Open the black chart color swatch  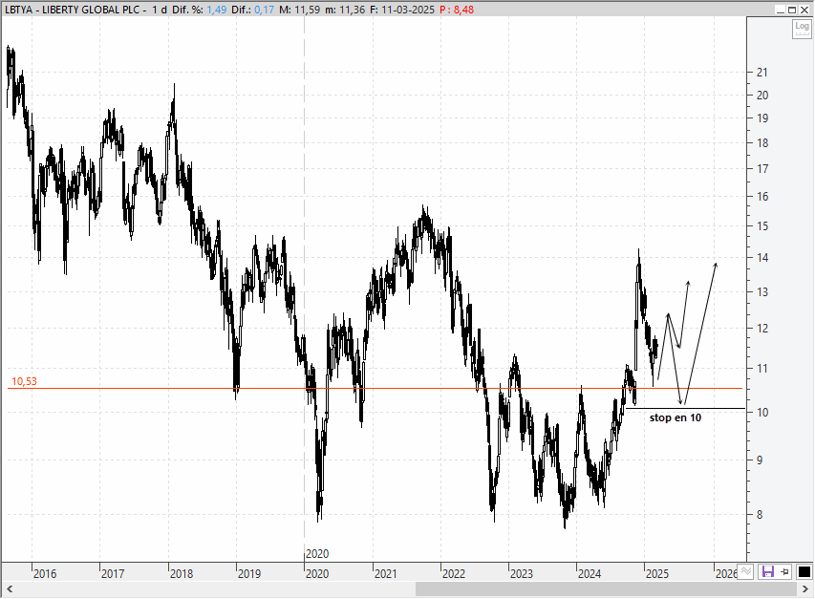(x=804, y=572)
